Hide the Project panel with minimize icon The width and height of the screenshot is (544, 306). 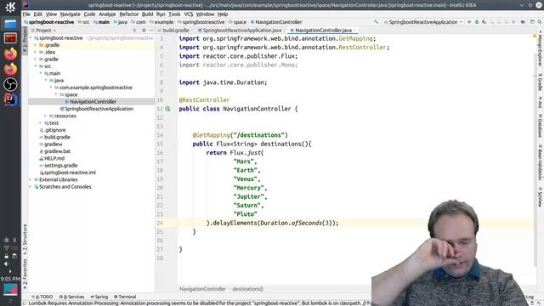tap(151, 31)
